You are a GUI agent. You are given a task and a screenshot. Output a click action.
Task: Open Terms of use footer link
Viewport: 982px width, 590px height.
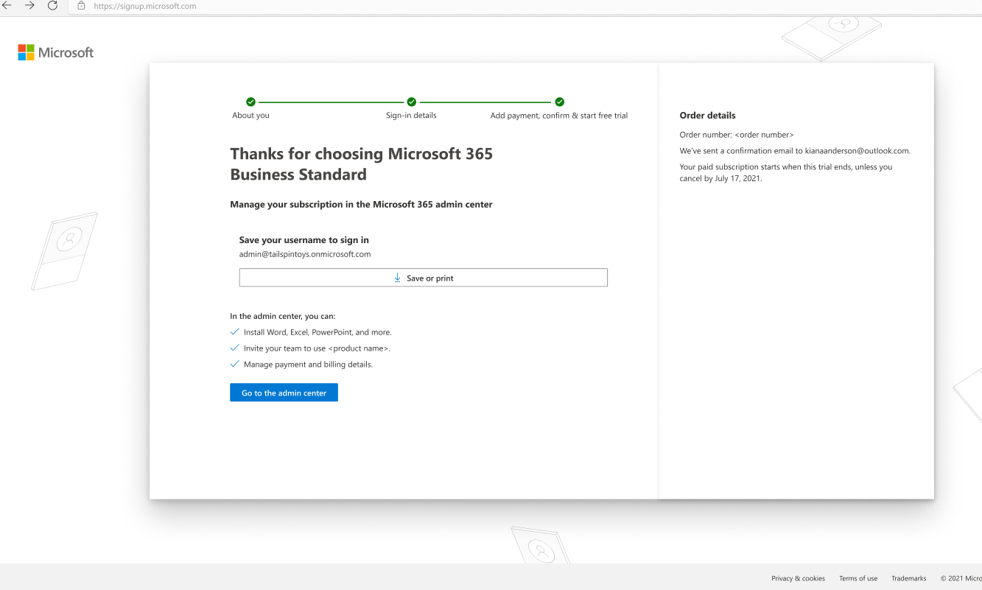[x=858, y=578]
